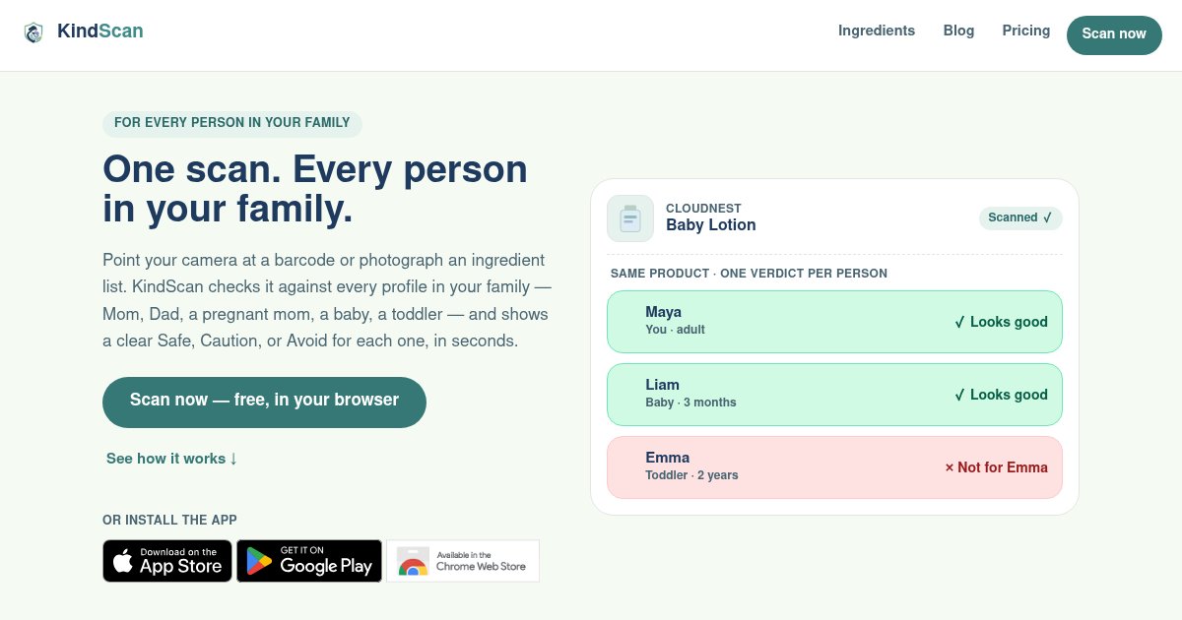Go to the Blog page

click(958, 31)
